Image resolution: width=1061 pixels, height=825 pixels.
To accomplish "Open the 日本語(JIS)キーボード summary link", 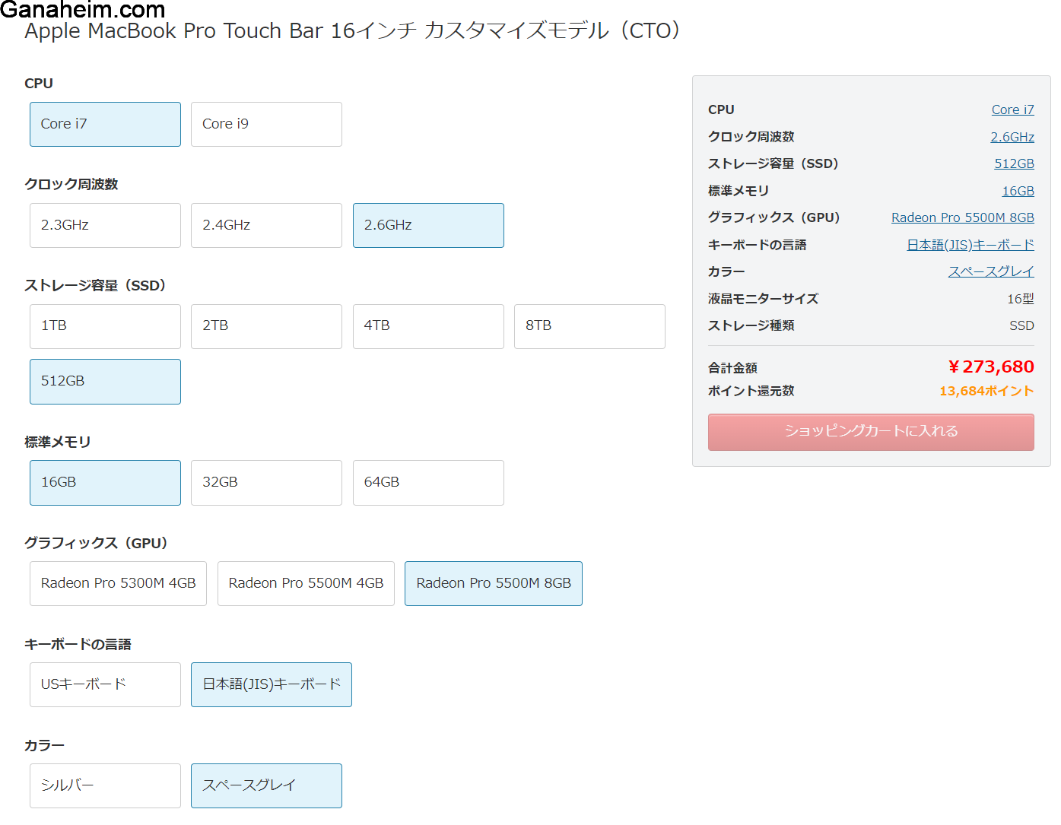I will point(970,246).
